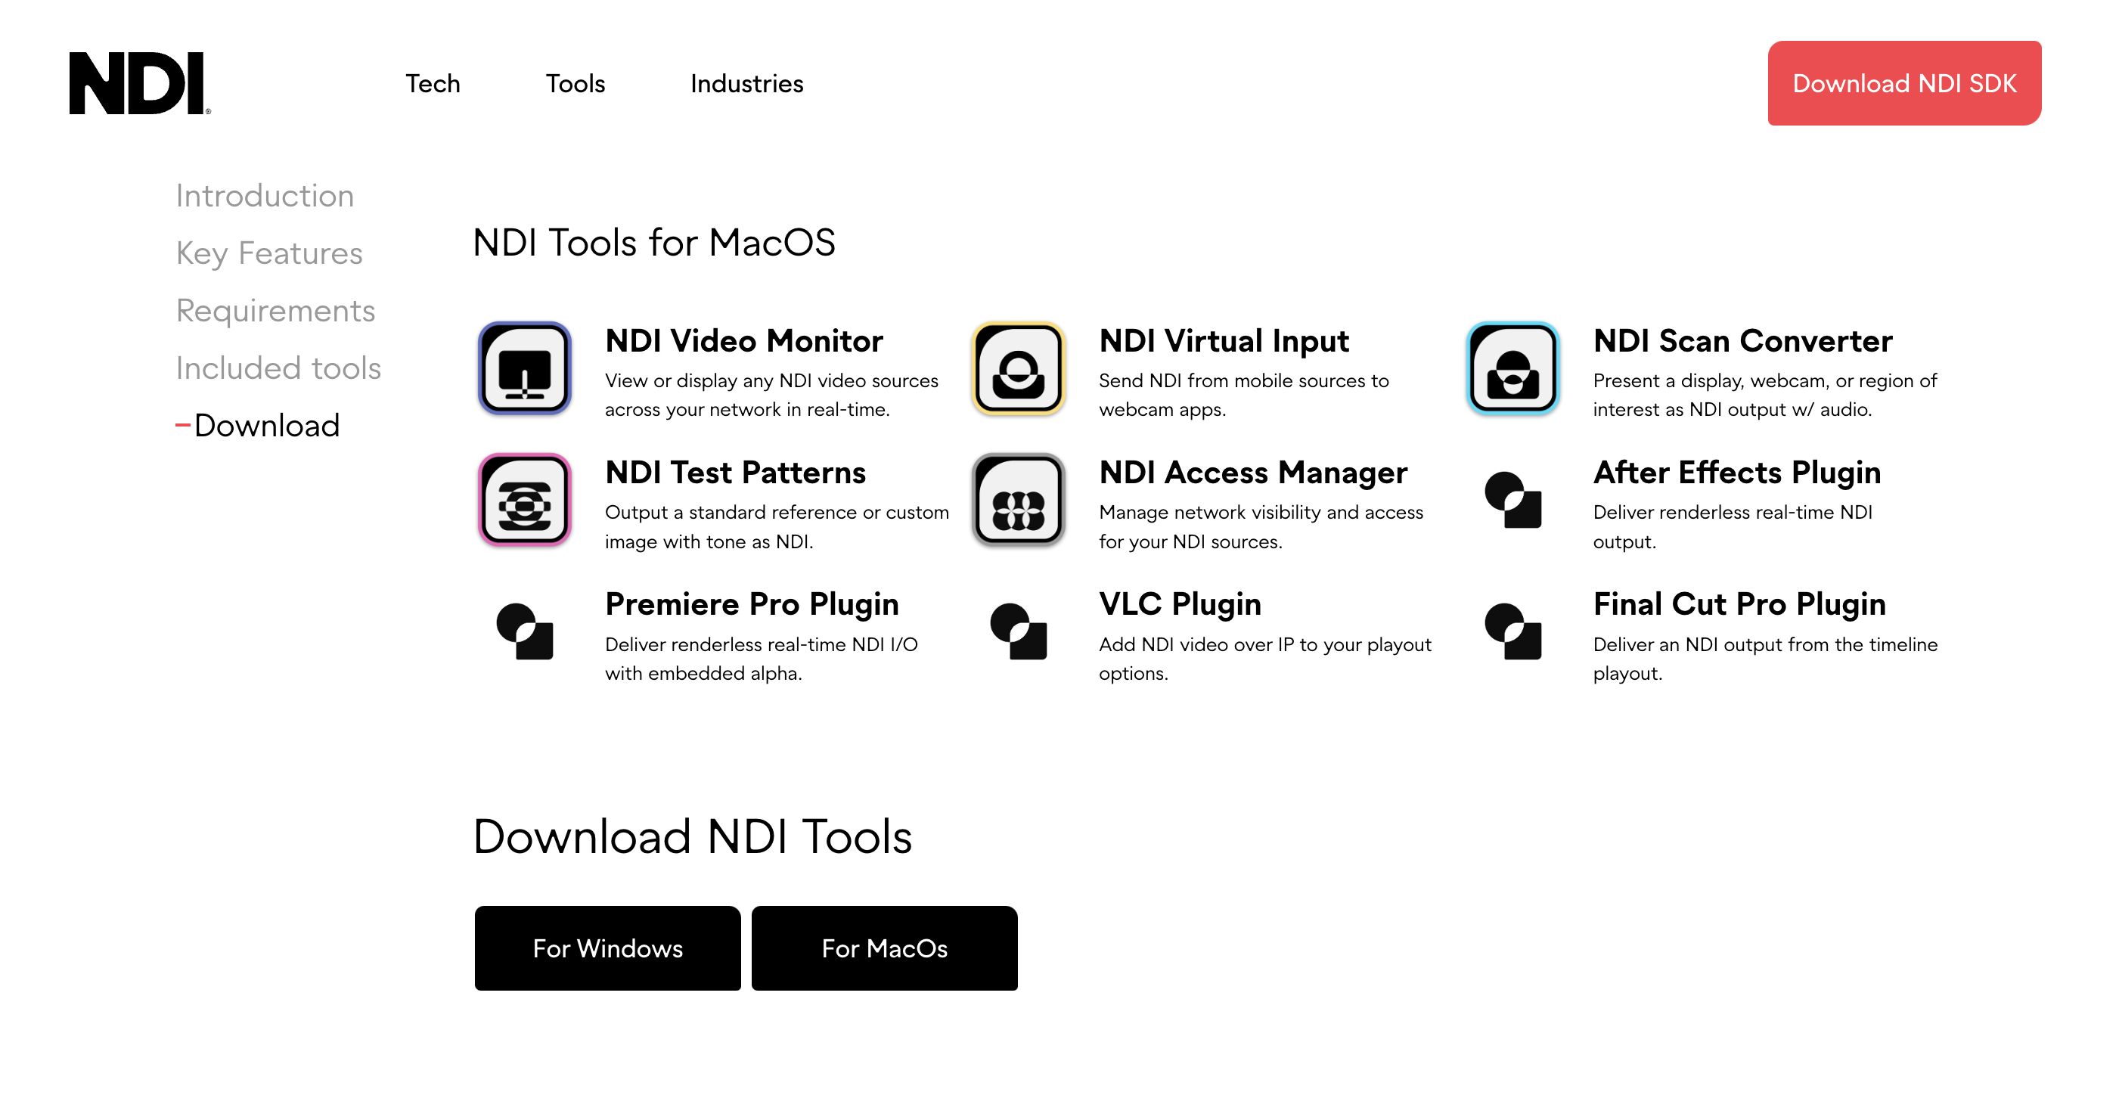Screen dimensions: 2119x1095
Task: Click the NDI Video Monitor app icon
Action: pyautogui.click(x=525, y=368)
